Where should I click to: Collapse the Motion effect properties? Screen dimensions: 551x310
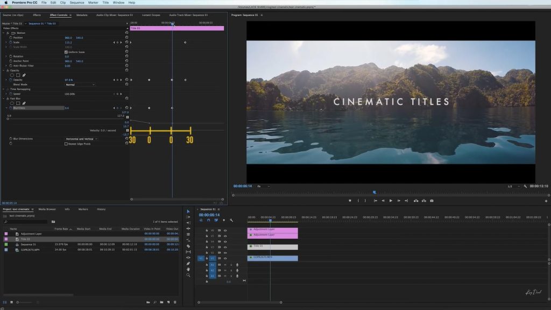pyautogui.click(x=3, y=32)
